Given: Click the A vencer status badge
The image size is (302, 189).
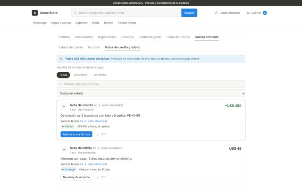Looking at the screenshot, I should click(69, 169).
